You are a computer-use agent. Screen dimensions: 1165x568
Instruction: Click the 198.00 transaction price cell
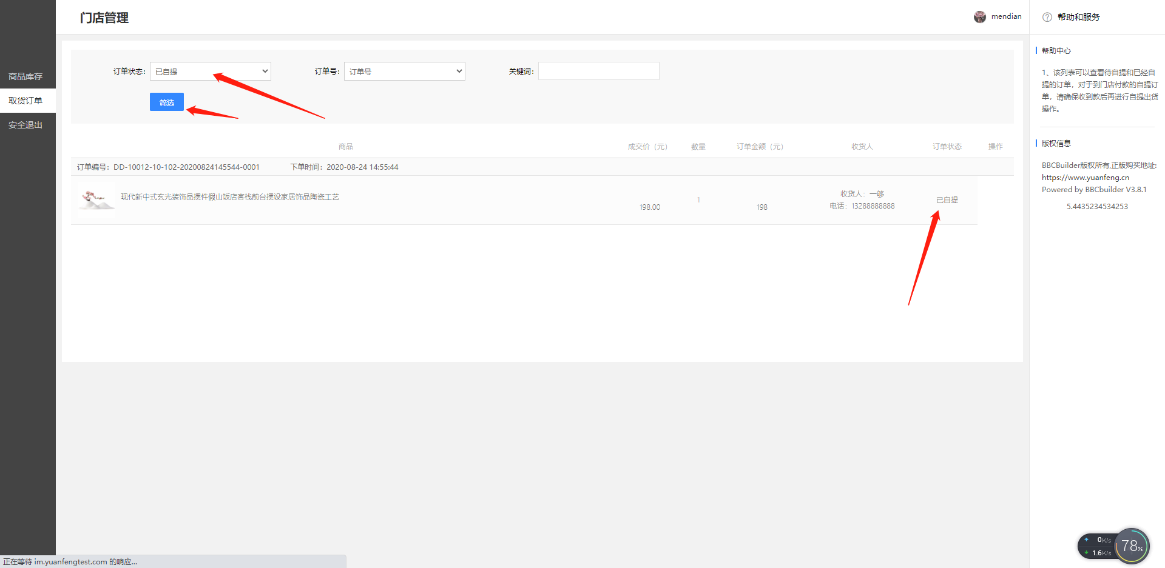coord(650,207)
